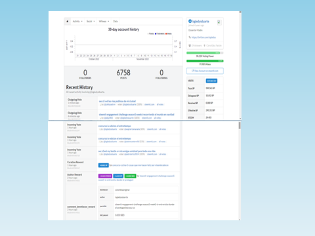Select the Effective SP value
315x236 pixels.
[210, 110]
